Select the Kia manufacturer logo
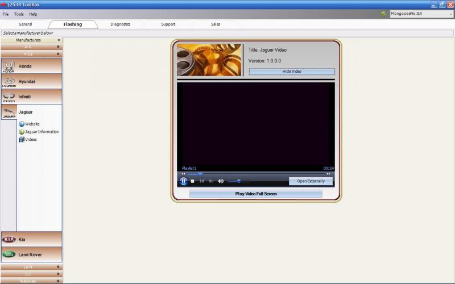Viewport: 455px width, 284px height. click(x=9, y=239)
